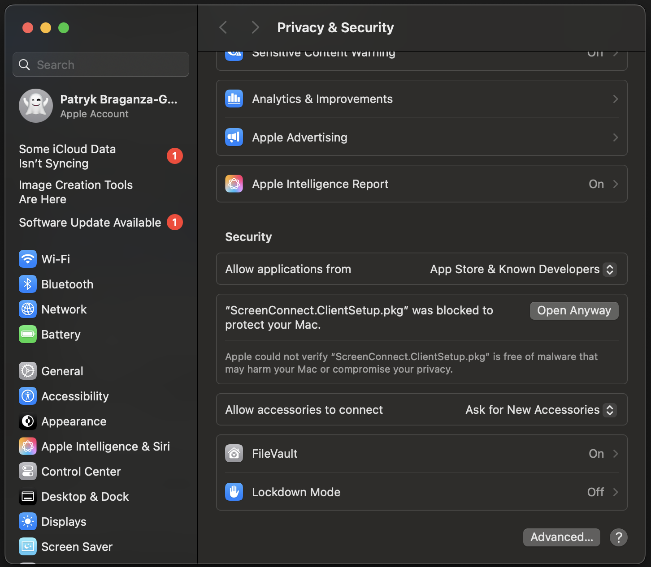Click the Screen Saver sidebar label

(77, 547)
